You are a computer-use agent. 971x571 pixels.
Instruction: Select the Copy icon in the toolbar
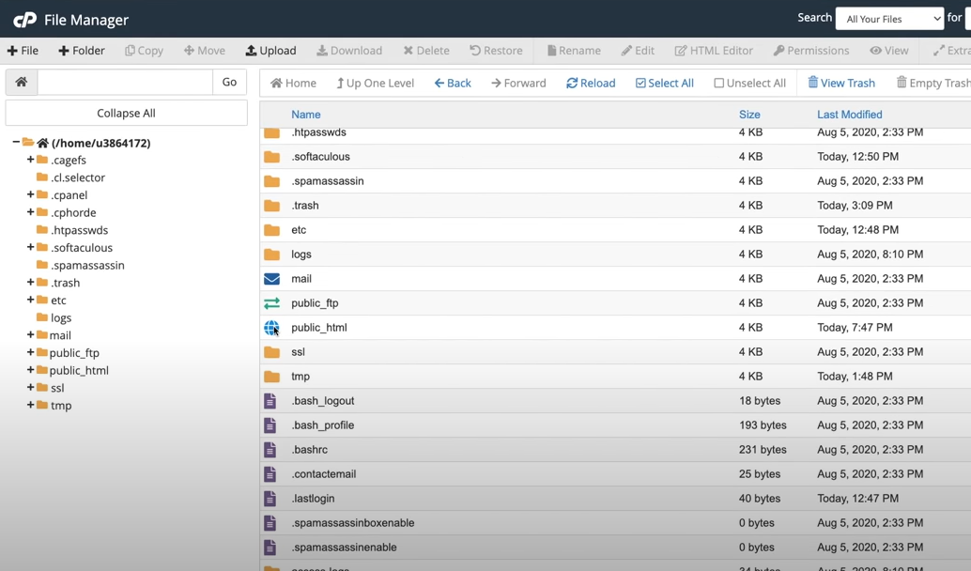(x=144, y=51)
